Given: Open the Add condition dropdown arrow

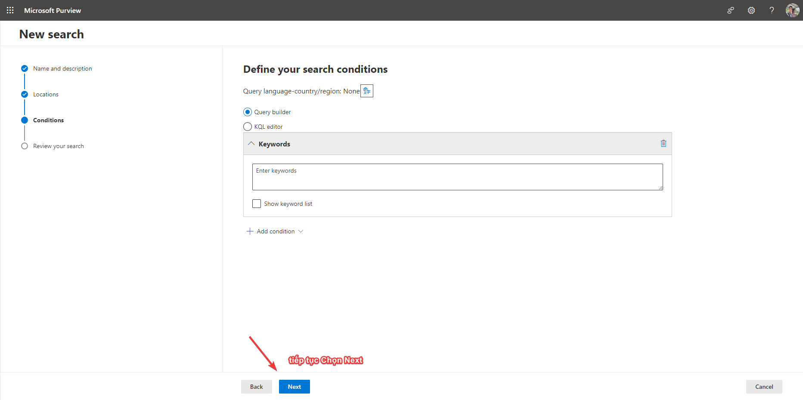Looking at the screenshot, I should click(x=301, y=231).
